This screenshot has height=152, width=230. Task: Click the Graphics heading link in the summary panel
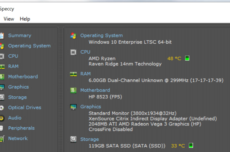tap(91, 107)
